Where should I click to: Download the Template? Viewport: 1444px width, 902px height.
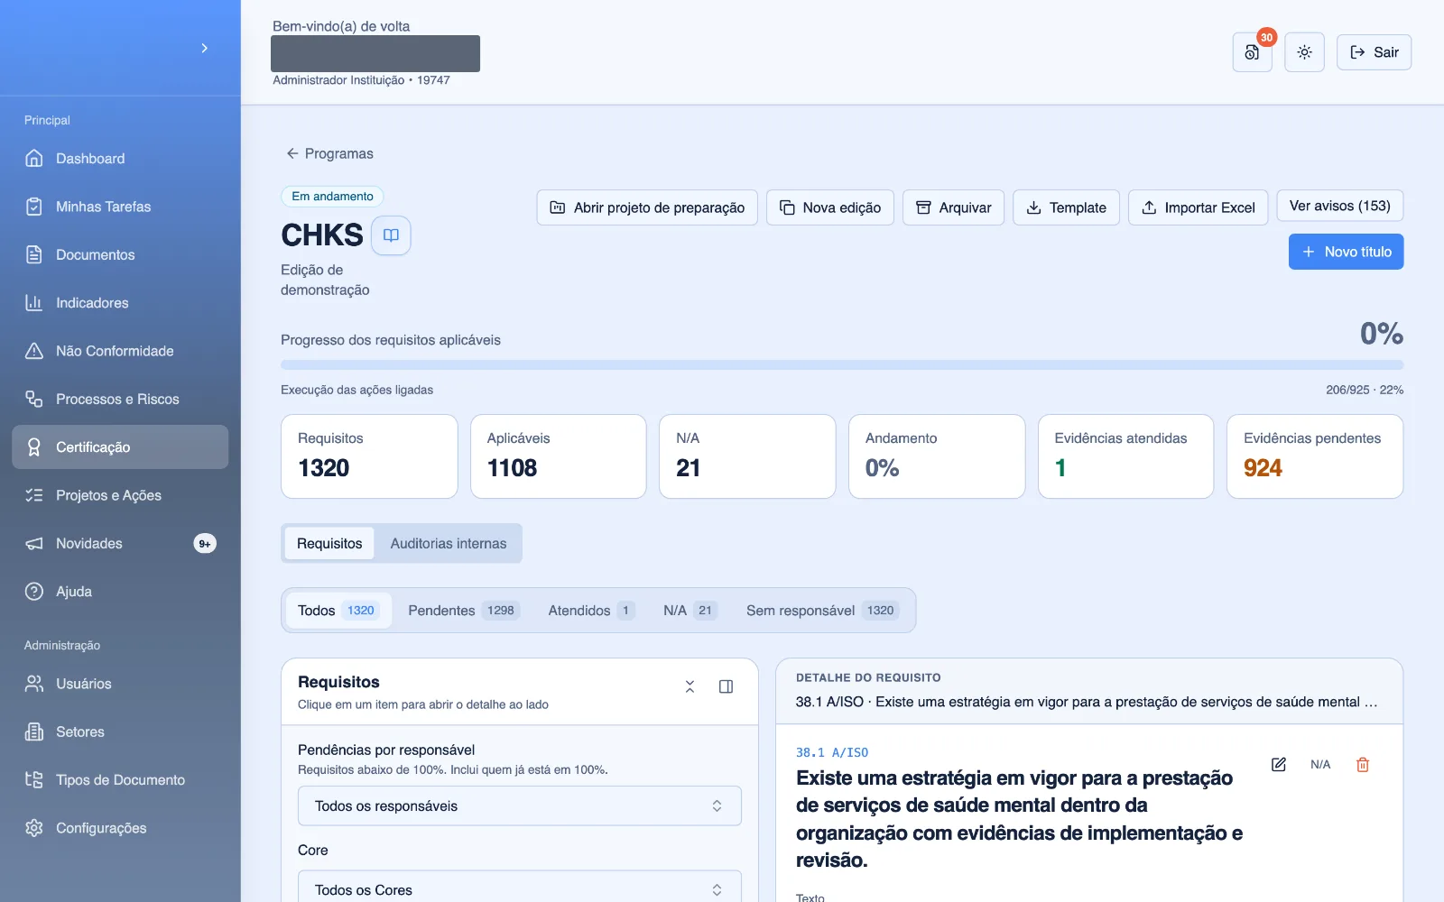tap(1066, 207)
